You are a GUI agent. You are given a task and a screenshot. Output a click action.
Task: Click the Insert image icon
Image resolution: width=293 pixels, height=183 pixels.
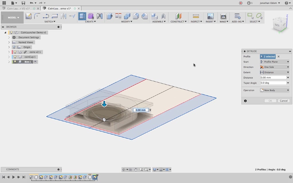[210, 16]
